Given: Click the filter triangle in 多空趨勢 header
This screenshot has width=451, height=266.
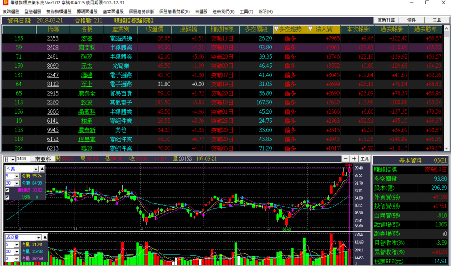Looking at the screenshot, I should point(277,29).
